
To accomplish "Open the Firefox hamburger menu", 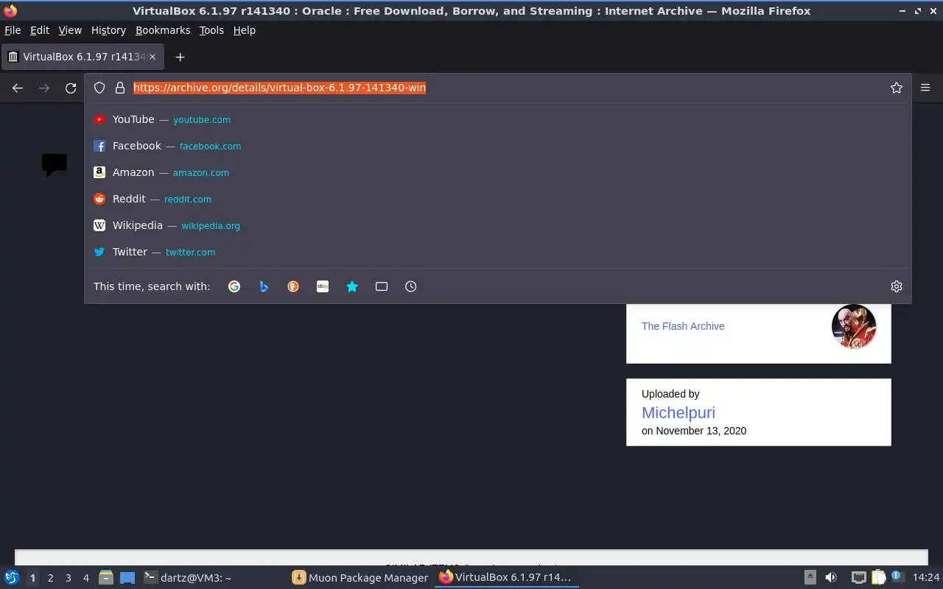I will pyautogui.click(x=925, y=88).
